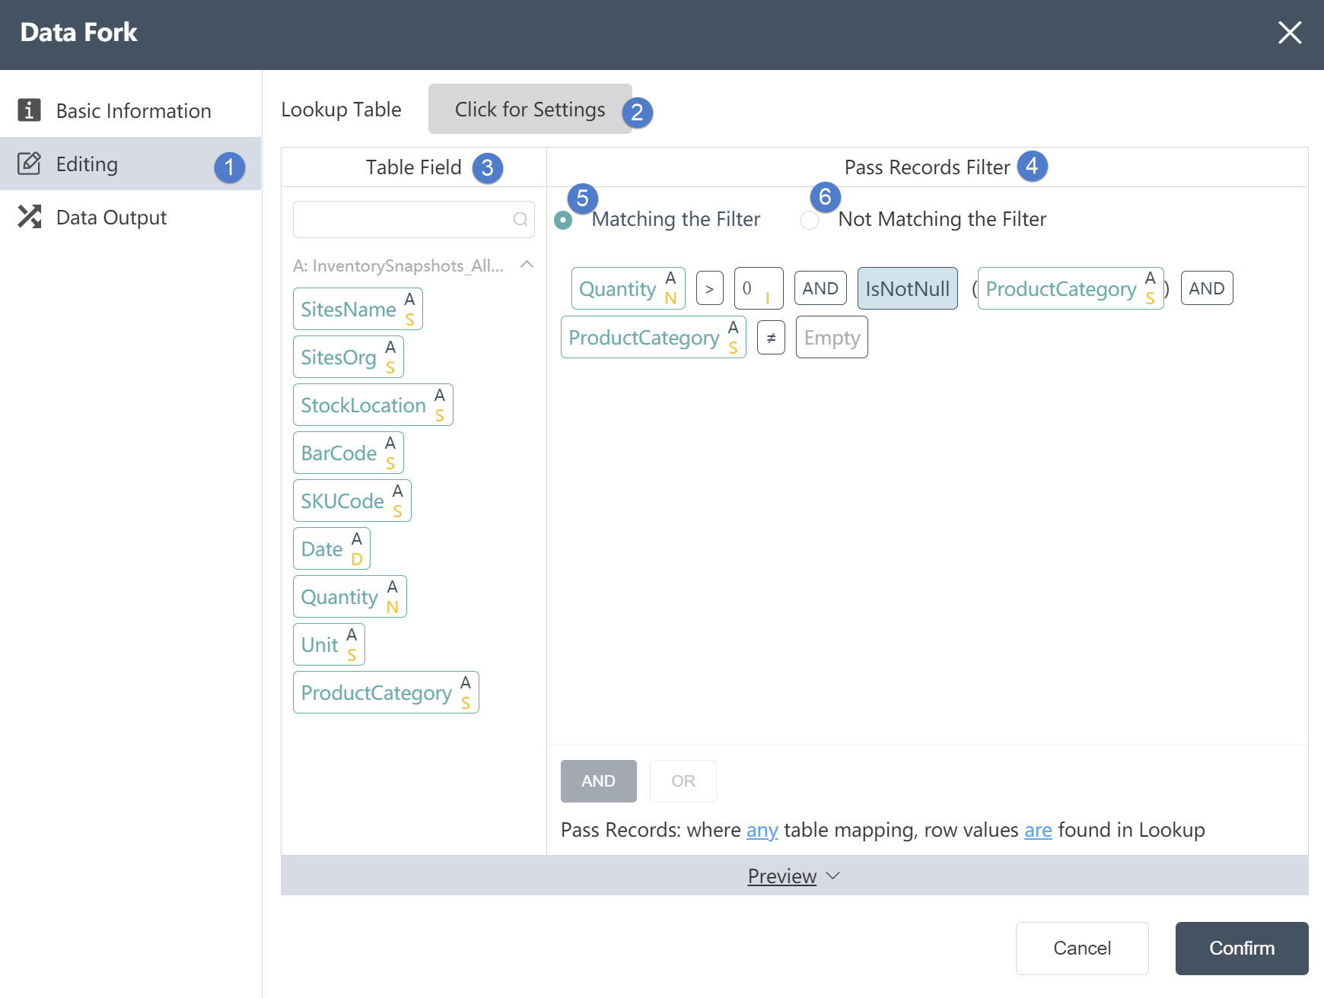The width and height of the screenshot is (1324, 998).
Task: Click the Editing pencil icon
Action: (29, 164)
